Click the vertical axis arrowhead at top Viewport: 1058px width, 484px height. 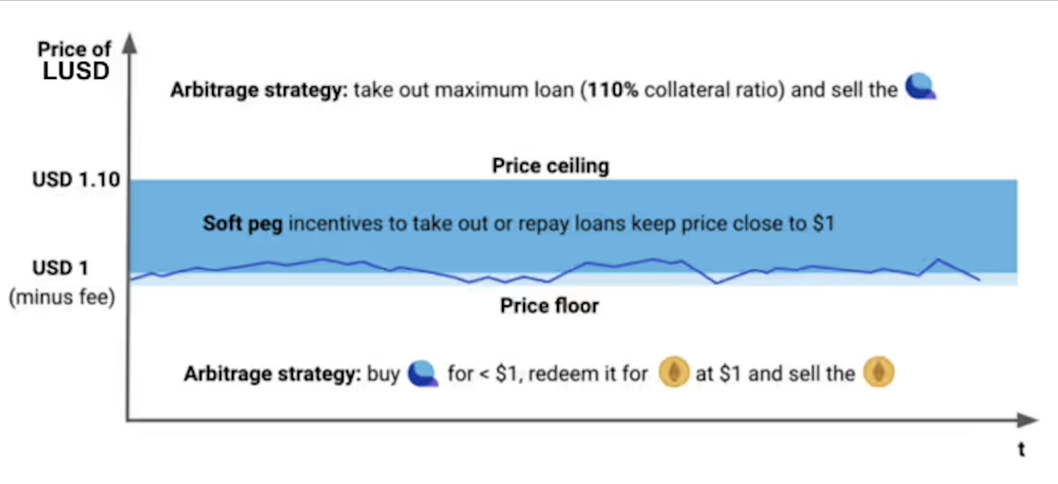(x=130, y=43)
